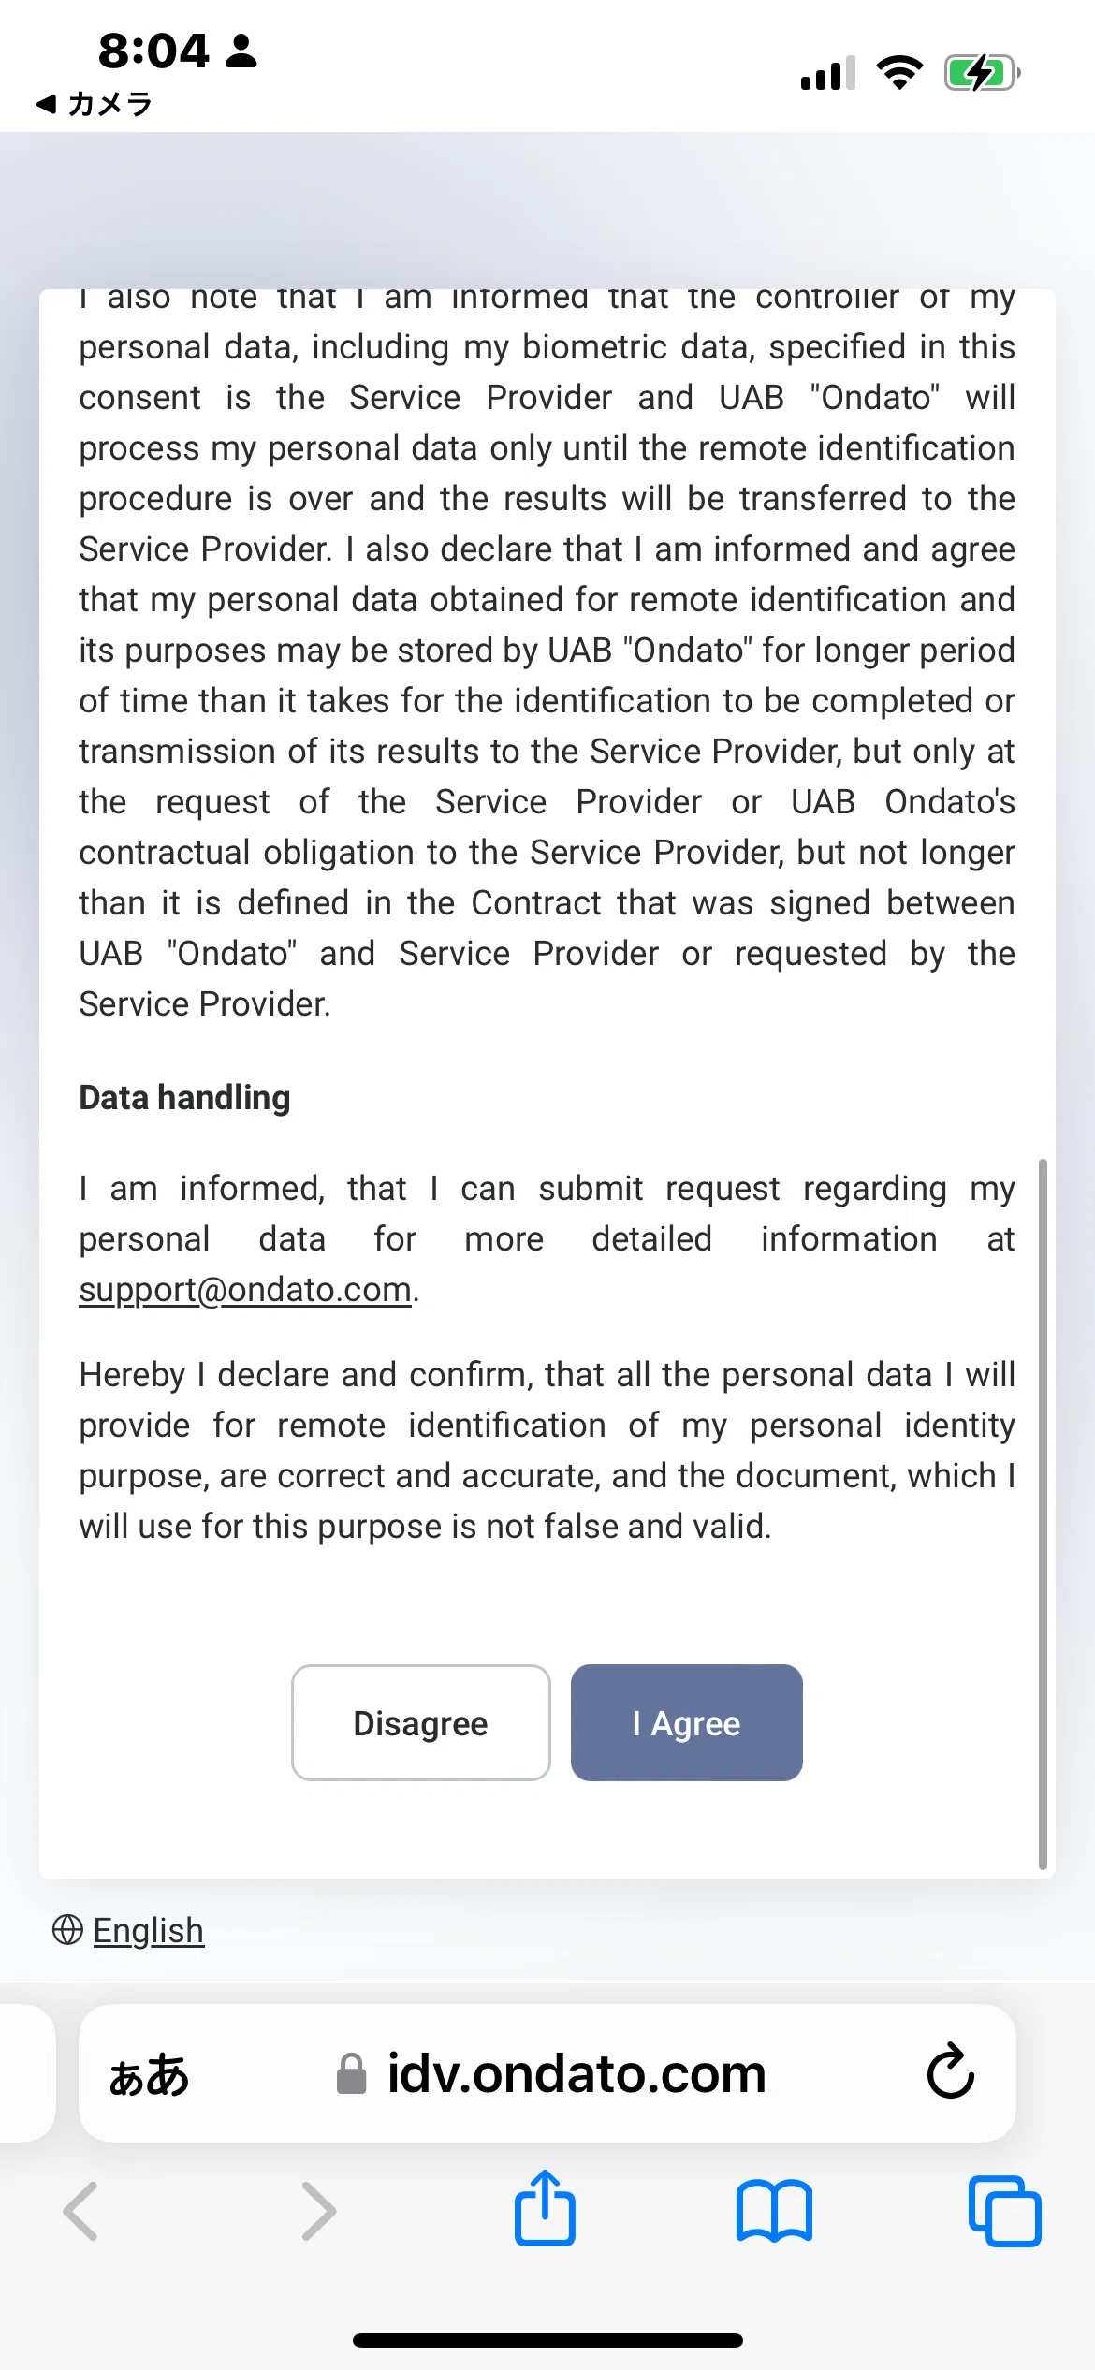Tap the I Agree button
Viewport: 1095px width, 2370px height.
(686, 1722)
